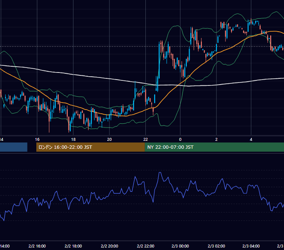The image size is (284, 250).
Task: Click the 22 hour label on the price chart axis
Action: point(145,140)
